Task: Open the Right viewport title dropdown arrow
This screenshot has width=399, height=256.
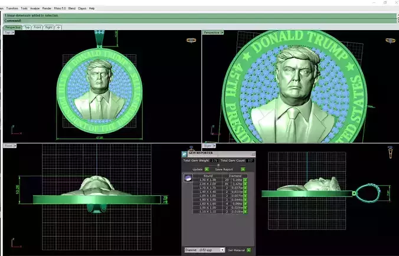Action: pos(214,146)
